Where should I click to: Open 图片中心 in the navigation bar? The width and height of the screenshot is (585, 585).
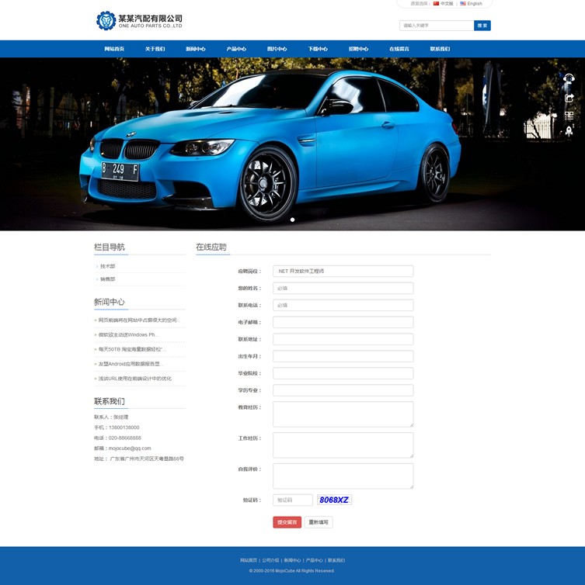[277, 49]
